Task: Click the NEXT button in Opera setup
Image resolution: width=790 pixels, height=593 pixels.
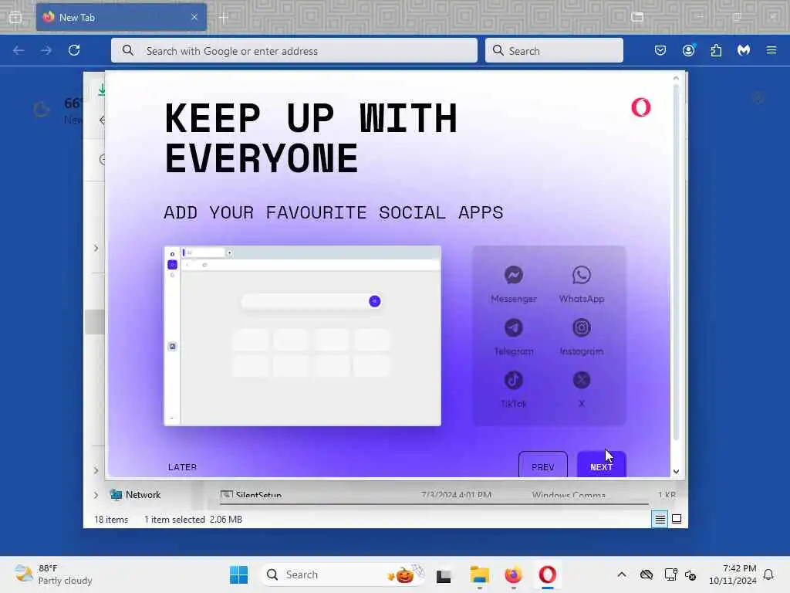Action: pos(601,464)
